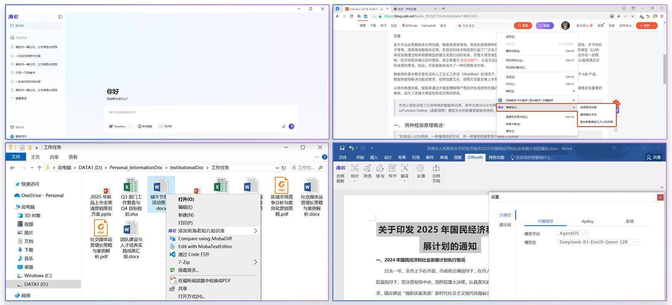The image size is (672, 305).
Task: Choose 通过 Code 打开 in file context menu
Action: 213,254
